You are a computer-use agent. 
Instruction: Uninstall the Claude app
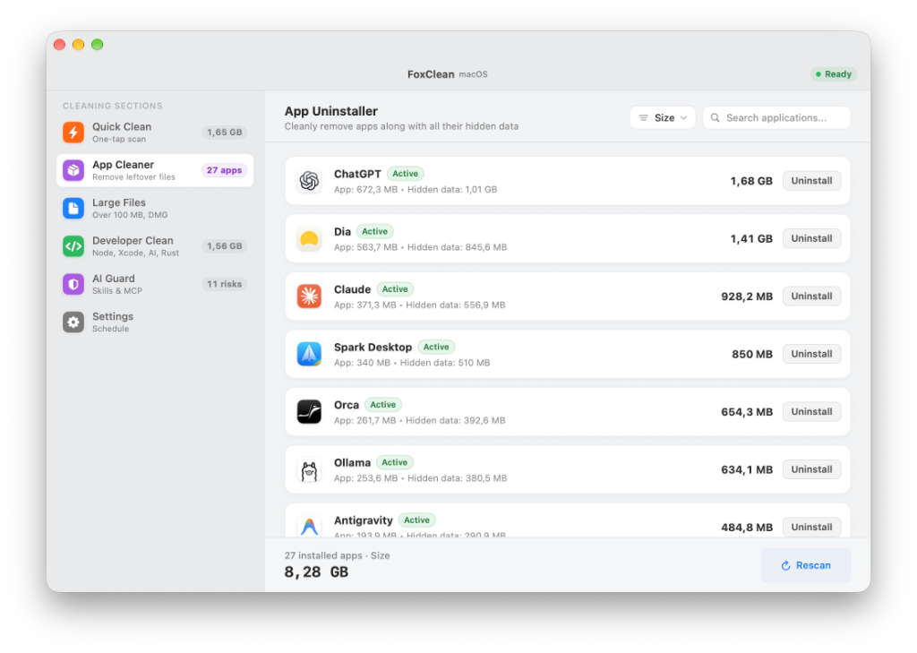coord(811,296)
